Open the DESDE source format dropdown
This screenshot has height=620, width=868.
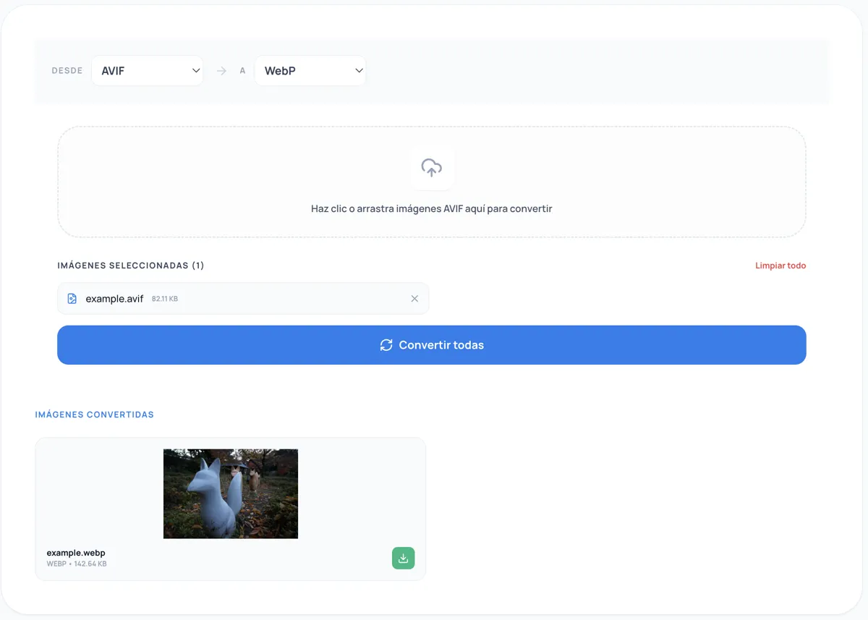pyautogui.click(x=148, y=70)
